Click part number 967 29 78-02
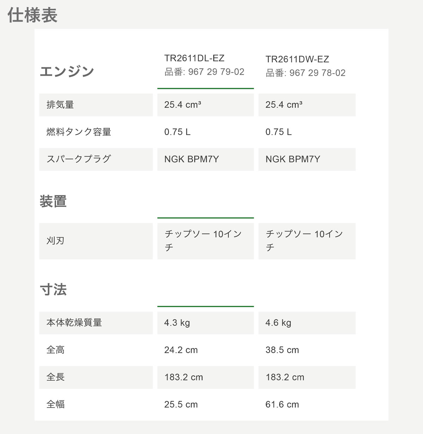This screenshot has width=423, height=434. (x=306, y=73)
